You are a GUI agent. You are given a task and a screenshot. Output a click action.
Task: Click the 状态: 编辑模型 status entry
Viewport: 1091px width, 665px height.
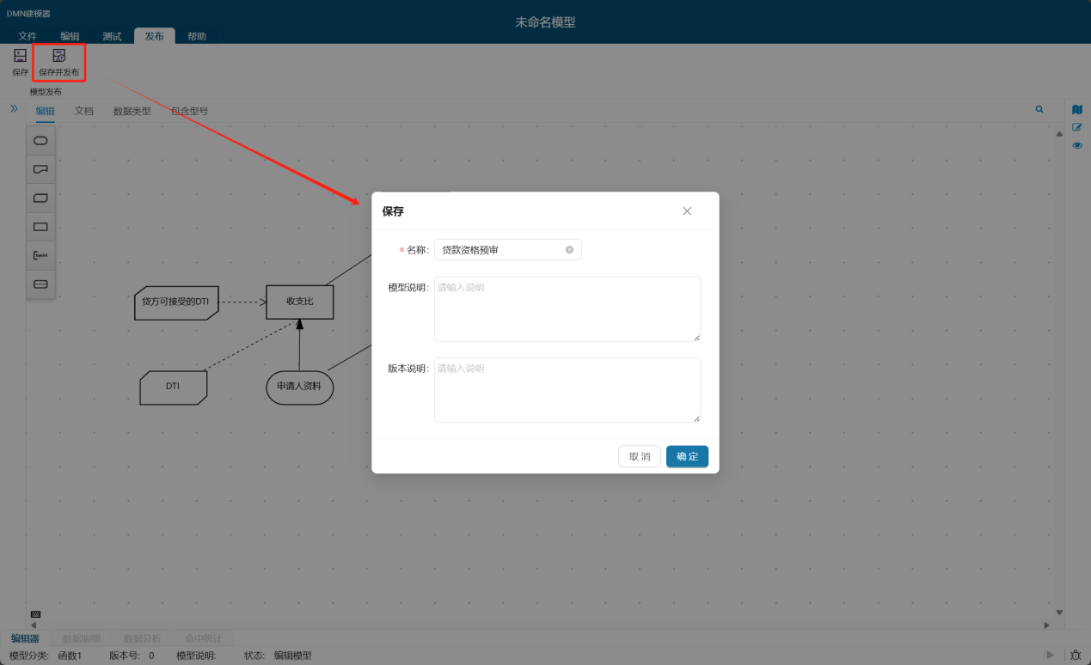(x=278, y=656)
